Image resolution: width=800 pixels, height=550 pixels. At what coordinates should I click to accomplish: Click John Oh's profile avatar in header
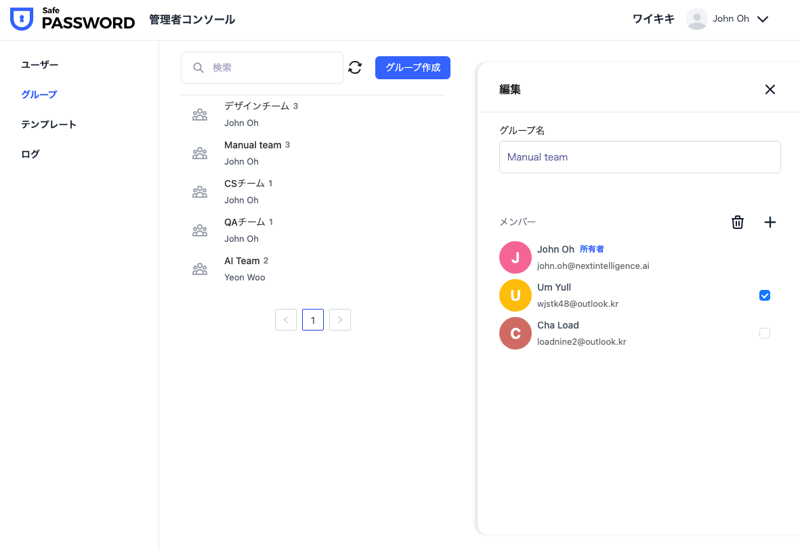pyautogui.click(x=696, y=19)
